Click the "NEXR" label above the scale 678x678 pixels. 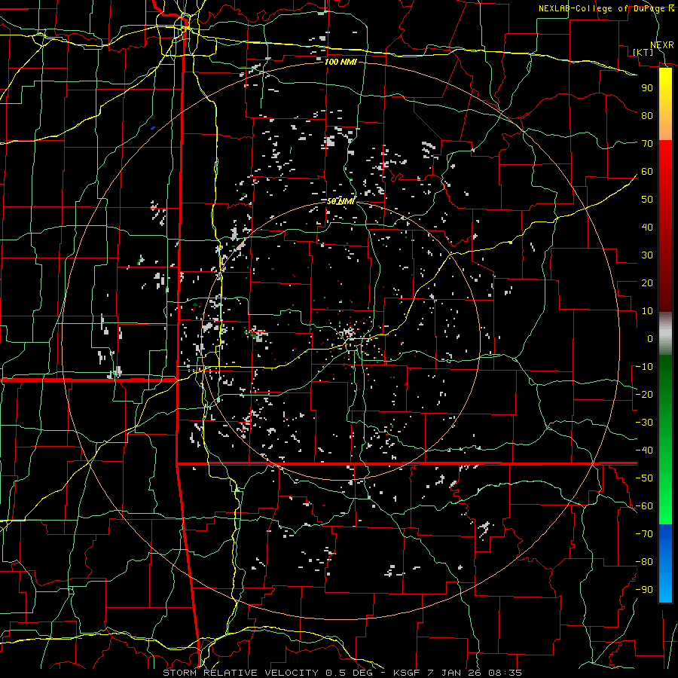[x=662, y=45]
